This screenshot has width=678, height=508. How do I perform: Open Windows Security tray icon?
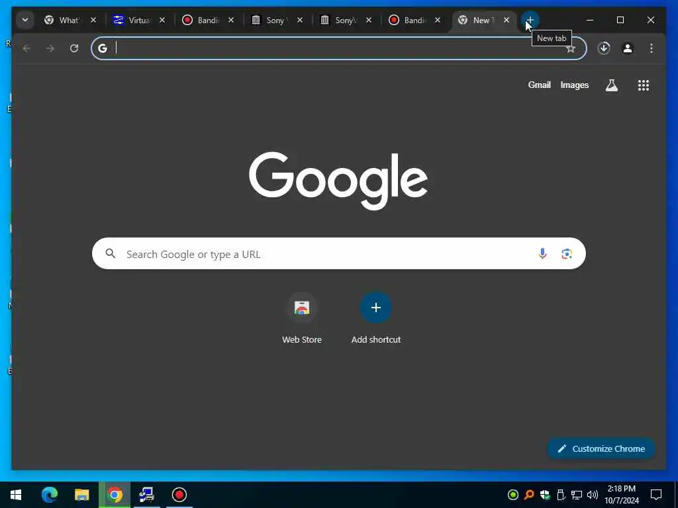pos(545,495)
